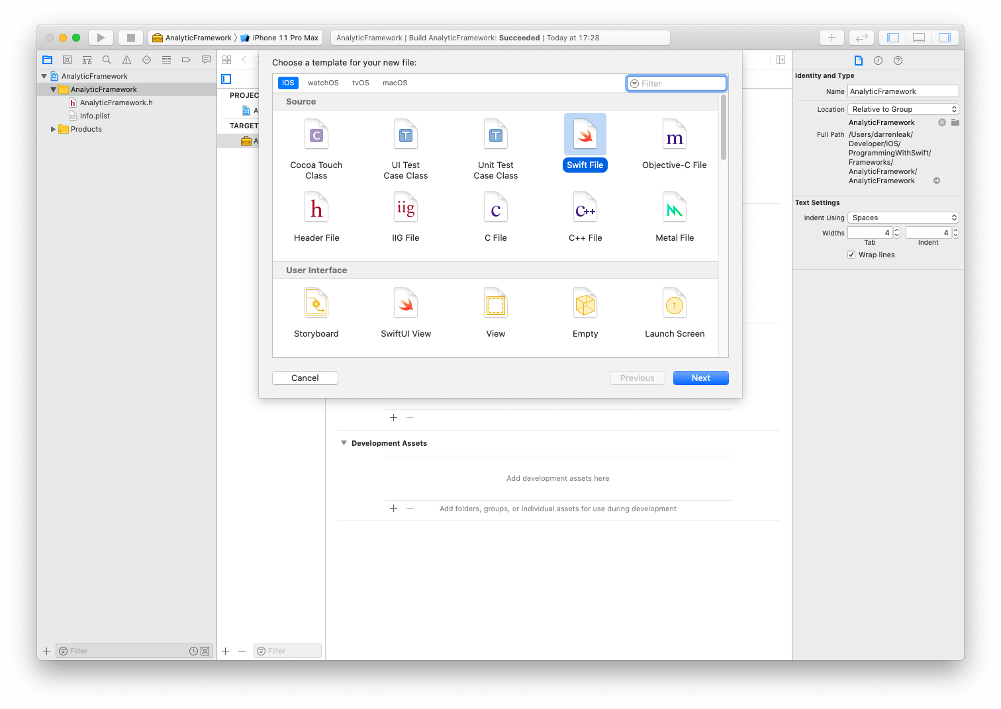The image size is (1001, 709).
Task: Select the C++ File template
Action: [x=585, y=216]
